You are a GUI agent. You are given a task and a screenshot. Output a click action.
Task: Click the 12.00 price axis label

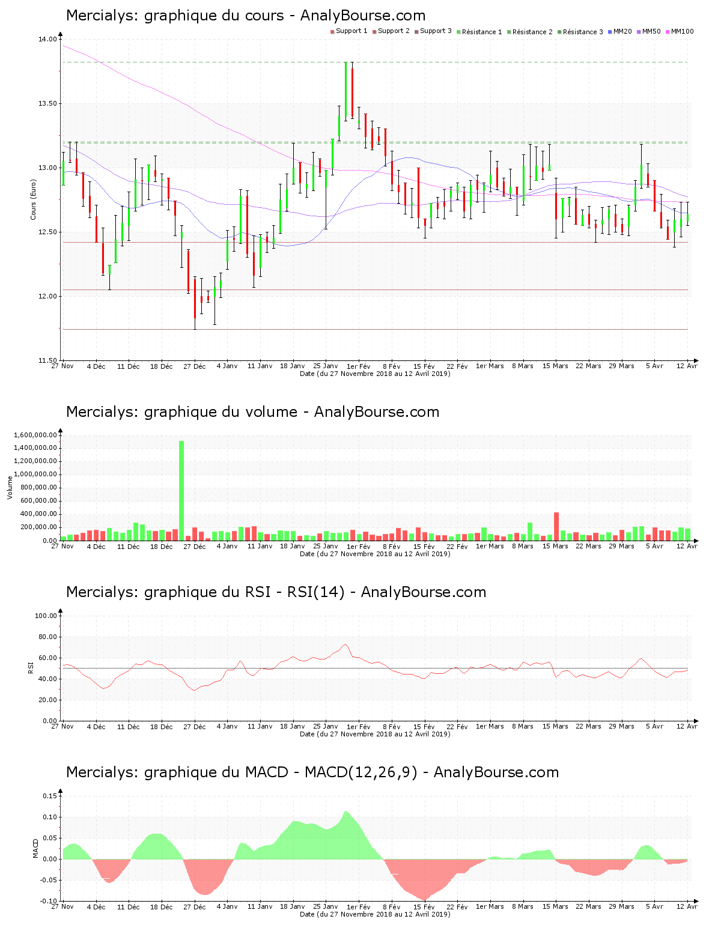[47, 297]
